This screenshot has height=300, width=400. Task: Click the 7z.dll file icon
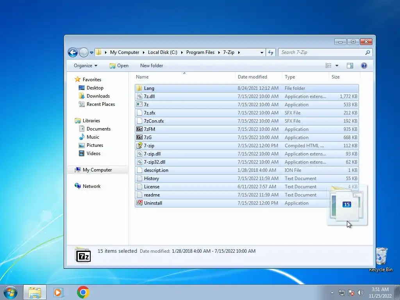[139, 96]
